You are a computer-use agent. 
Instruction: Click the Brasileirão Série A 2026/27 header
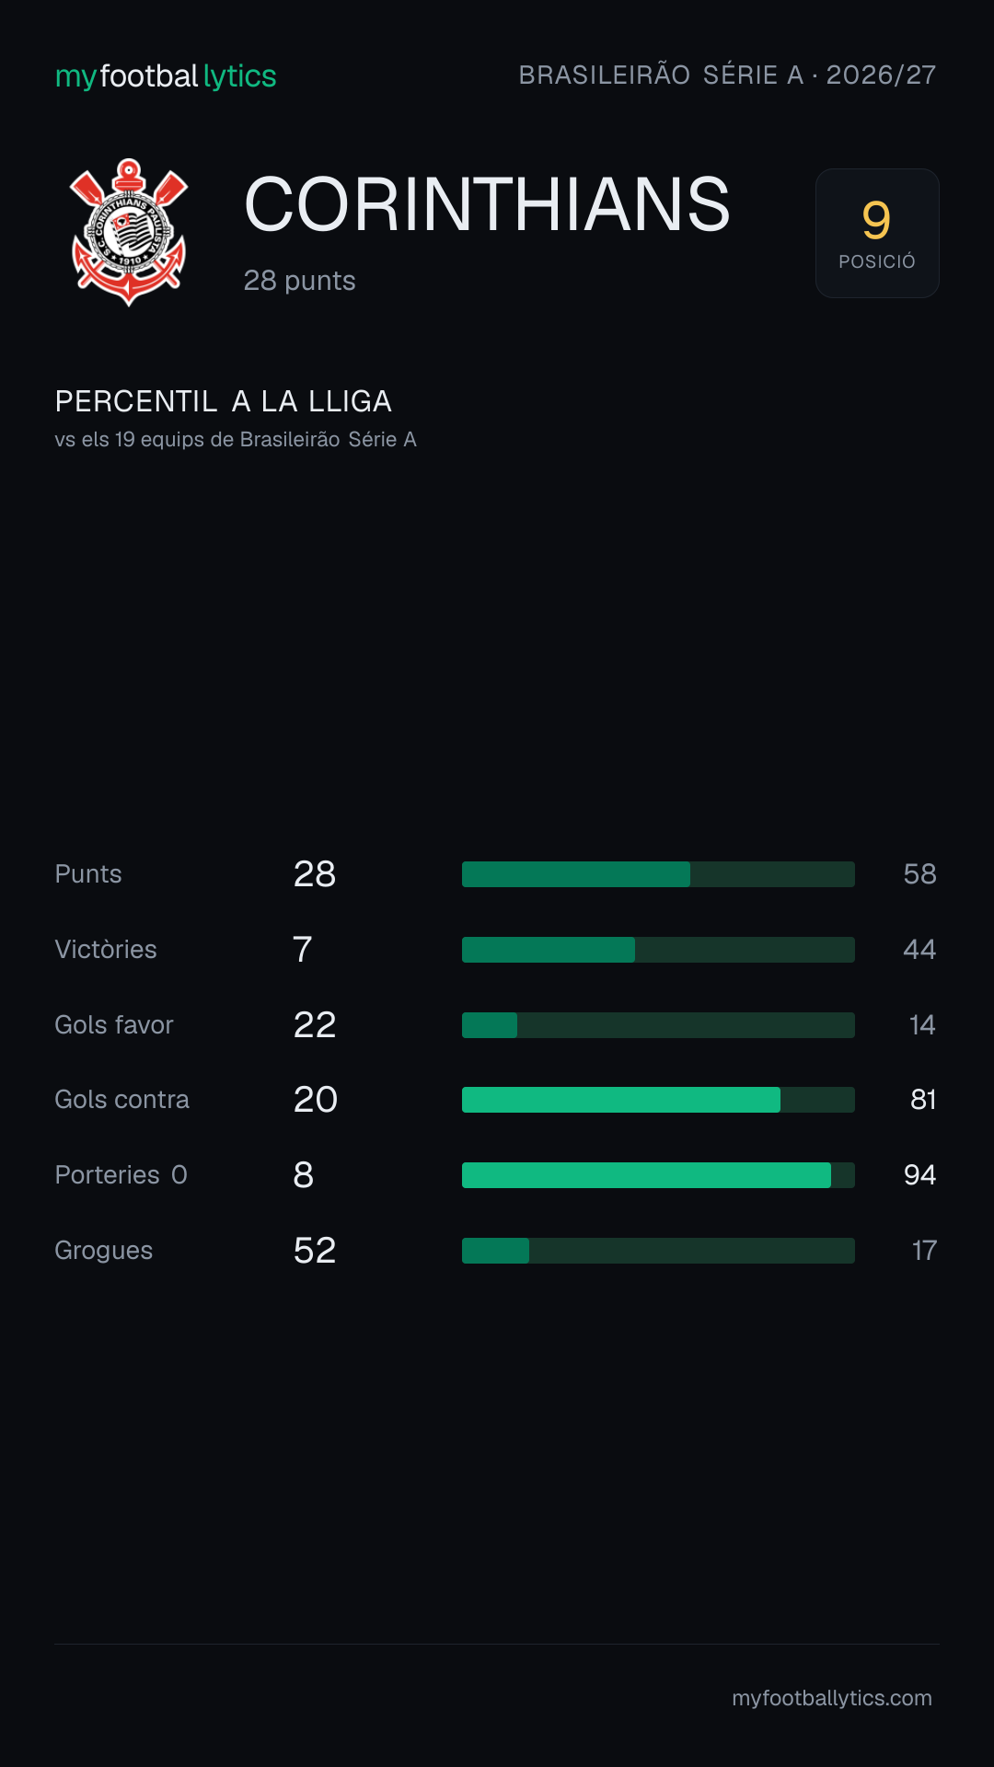click(x=727, y=75)
